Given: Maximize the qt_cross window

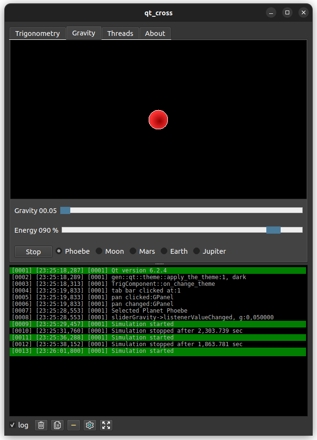Looking at the screenshot, I should pos(287,13).
